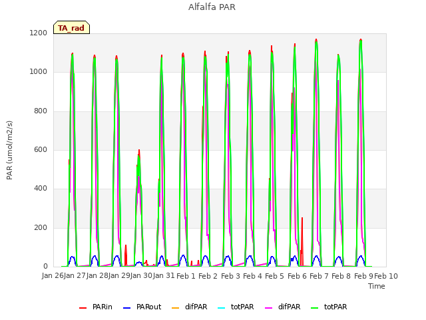Click the Jan 29 x-axis tick label
Screen dimensions: 426x320
[119, 276]
